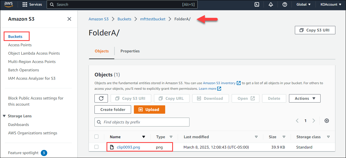Sort by Size column arrow
346x158 pixels.
284,137
